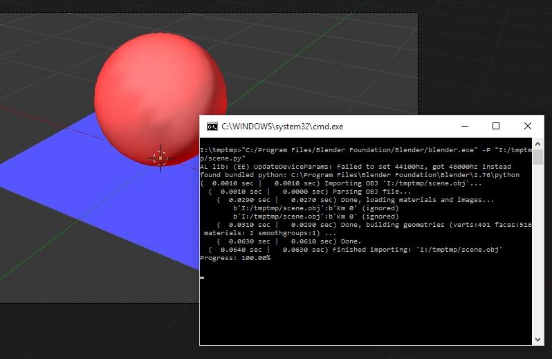Click the 3D cursor in Blender viewport

pyautogui.click(x=160, y=158)
